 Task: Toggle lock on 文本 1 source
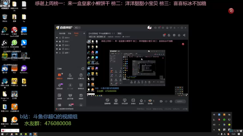click(60, 41)
